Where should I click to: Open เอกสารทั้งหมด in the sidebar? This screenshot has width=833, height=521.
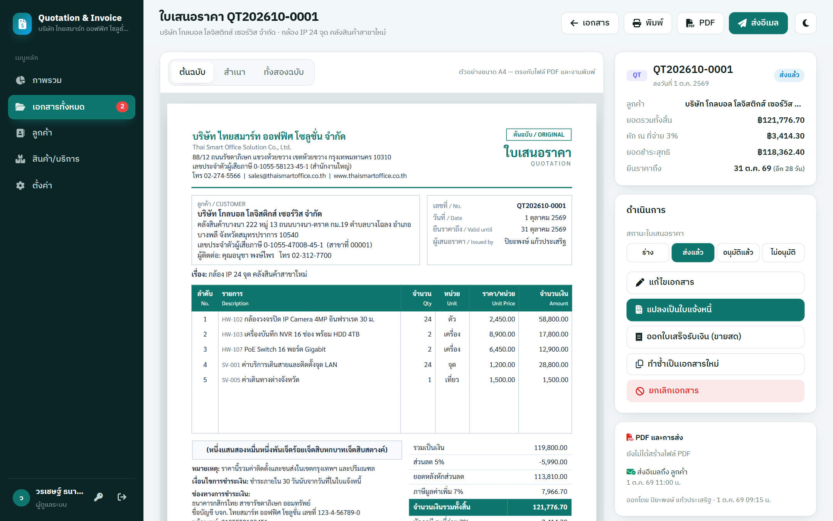pyautogui.click(x=72, y=107)
